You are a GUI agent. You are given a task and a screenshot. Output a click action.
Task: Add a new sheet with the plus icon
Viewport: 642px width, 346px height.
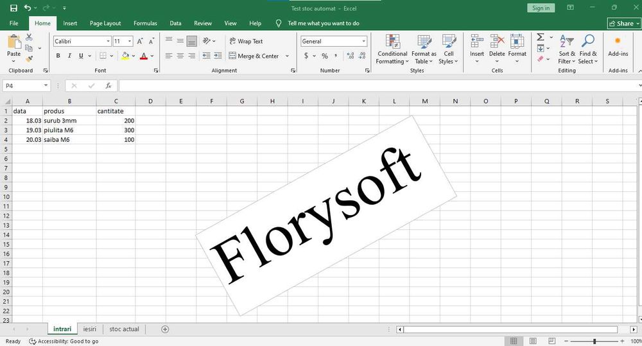165,329
